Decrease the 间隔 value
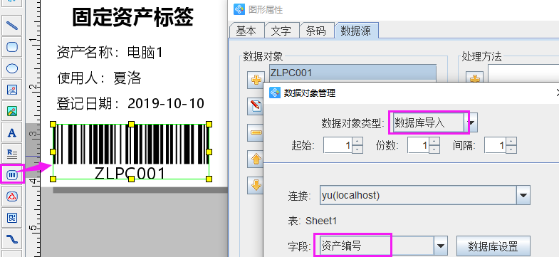 tap(511, 150)
